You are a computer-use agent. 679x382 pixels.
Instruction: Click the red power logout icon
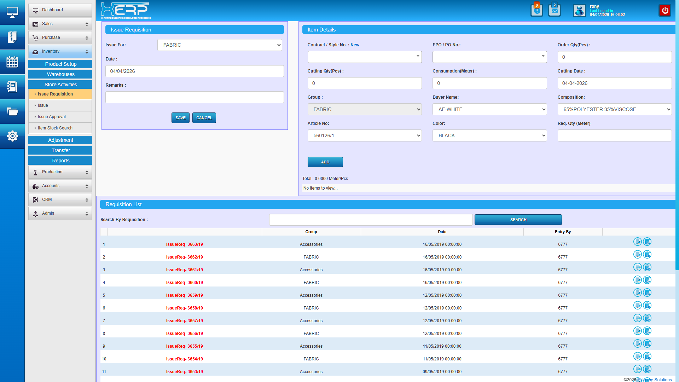tap(665, 11)
